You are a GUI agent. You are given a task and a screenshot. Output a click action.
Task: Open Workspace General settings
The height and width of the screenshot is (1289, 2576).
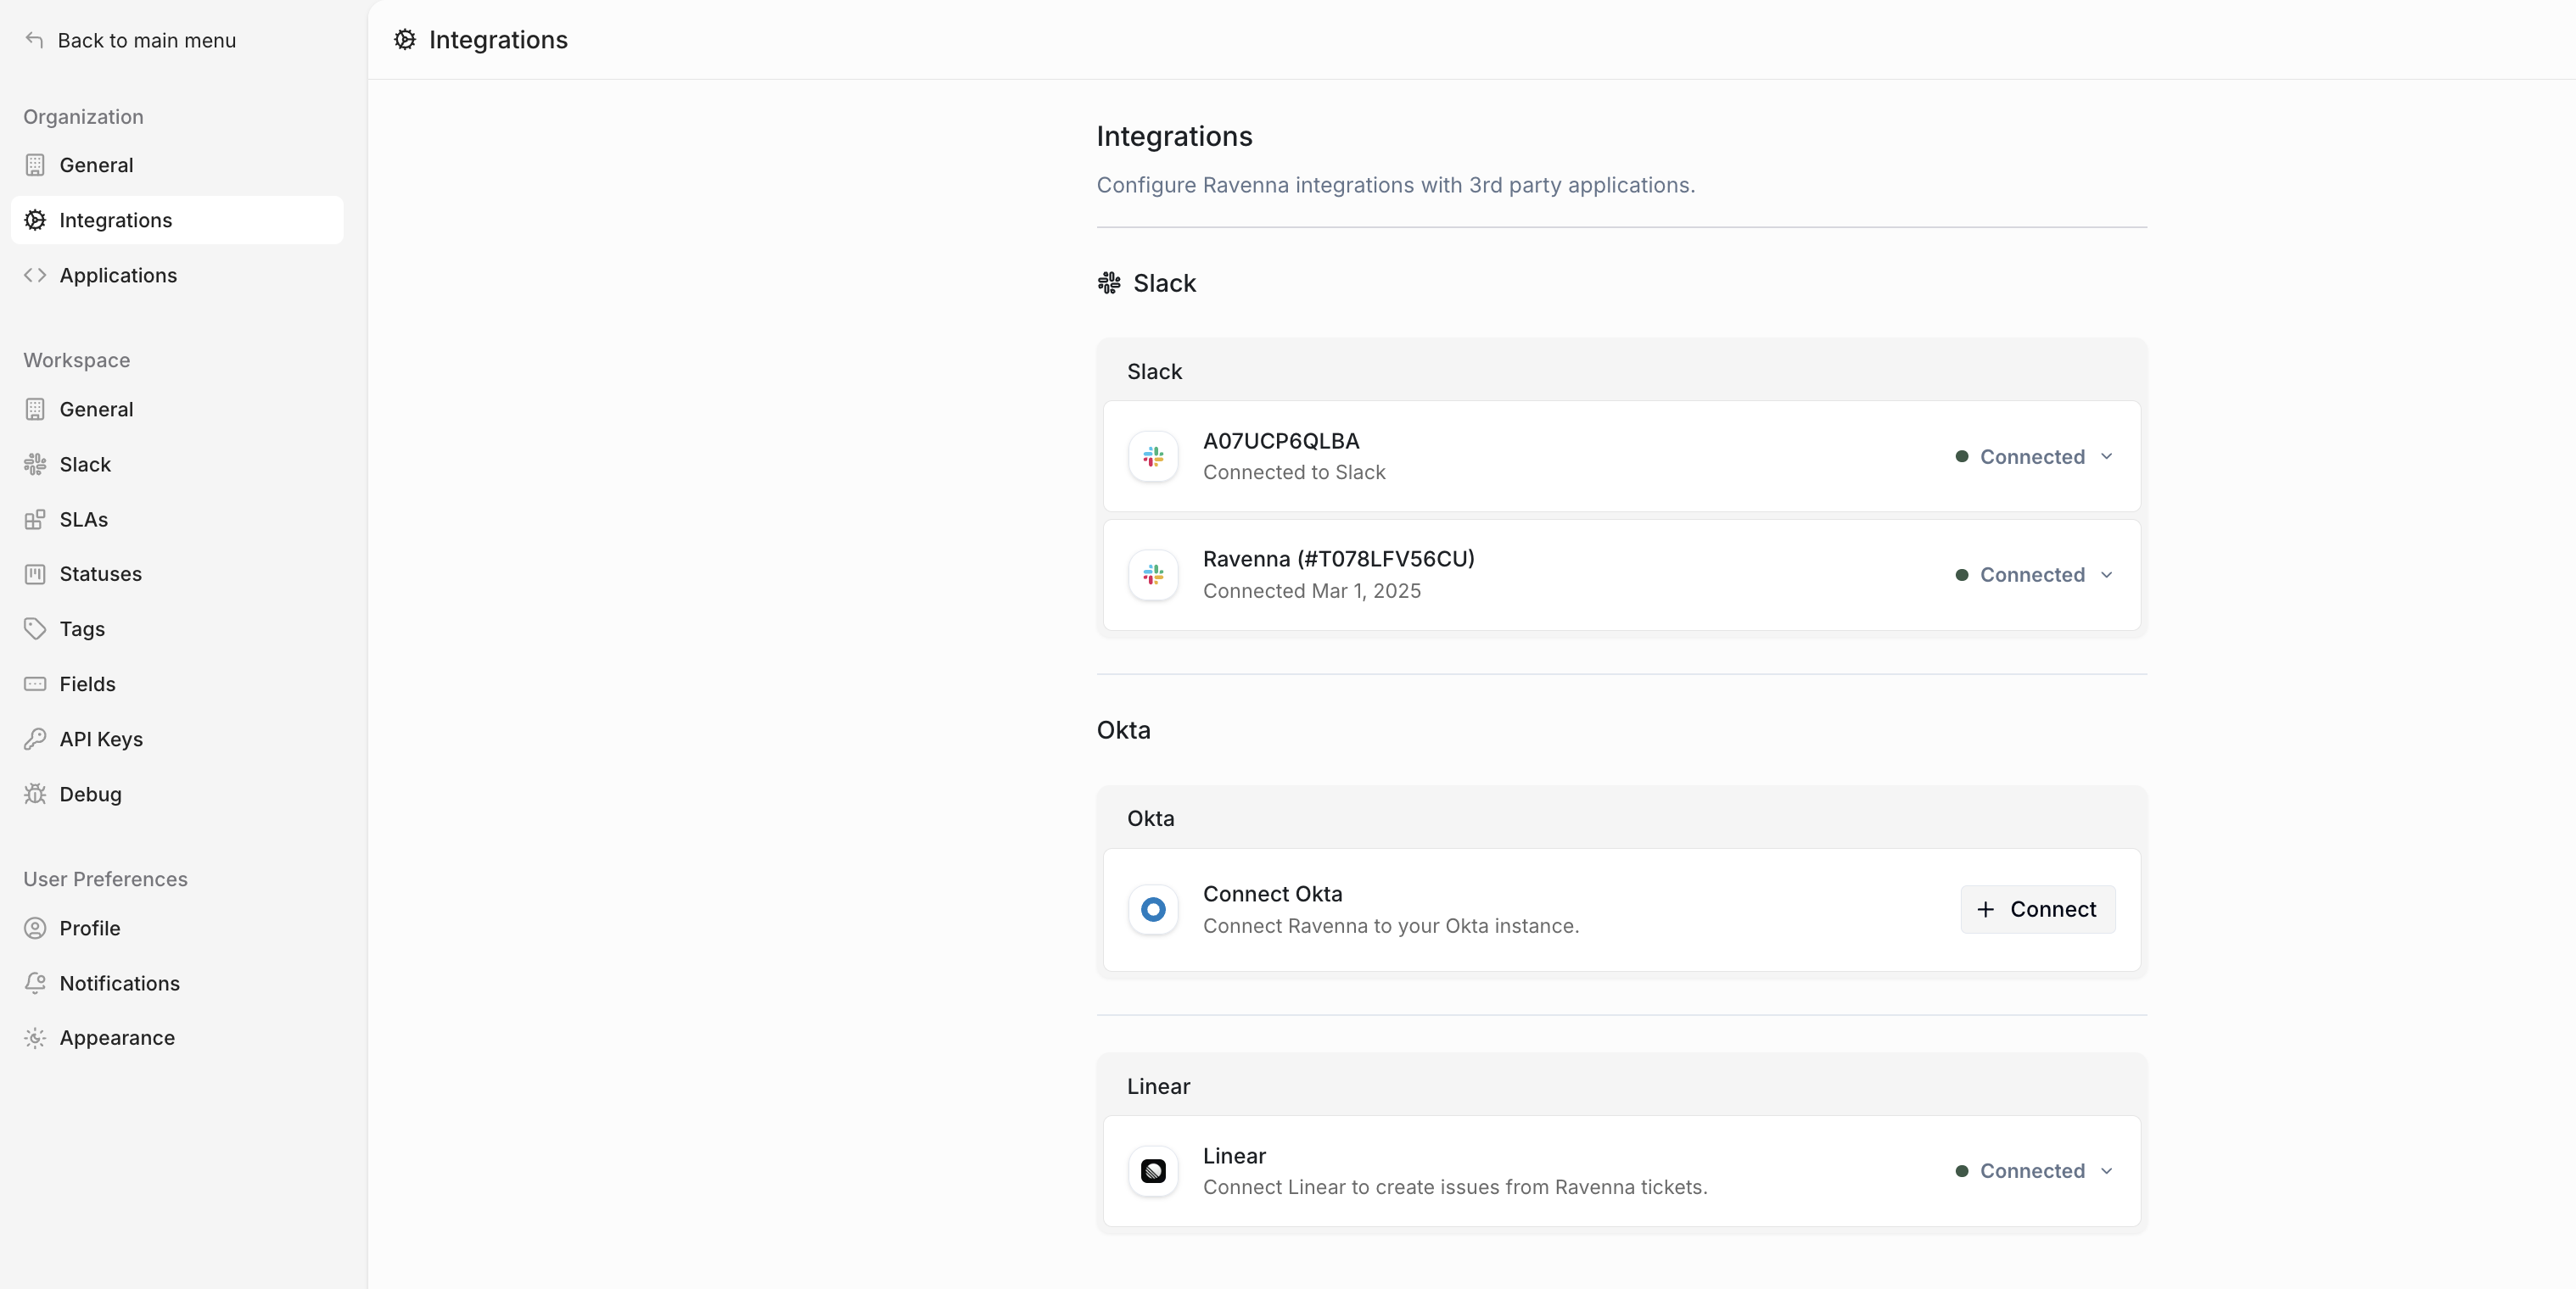pos(177,409)
